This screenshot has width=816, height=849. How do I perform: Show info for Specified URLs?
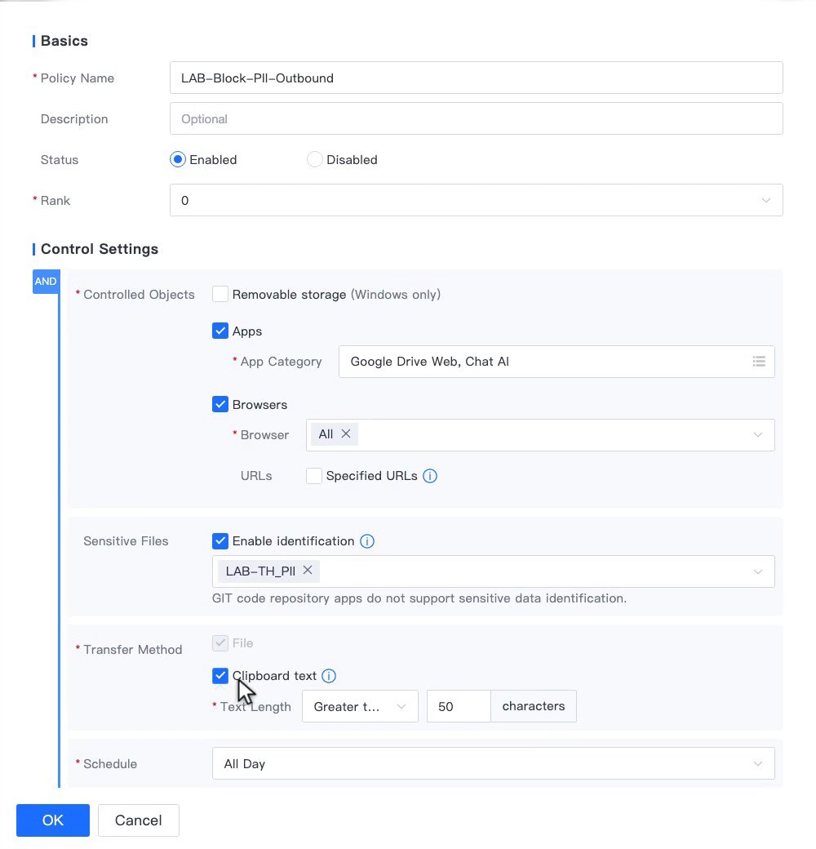click(x=430, y=476)
